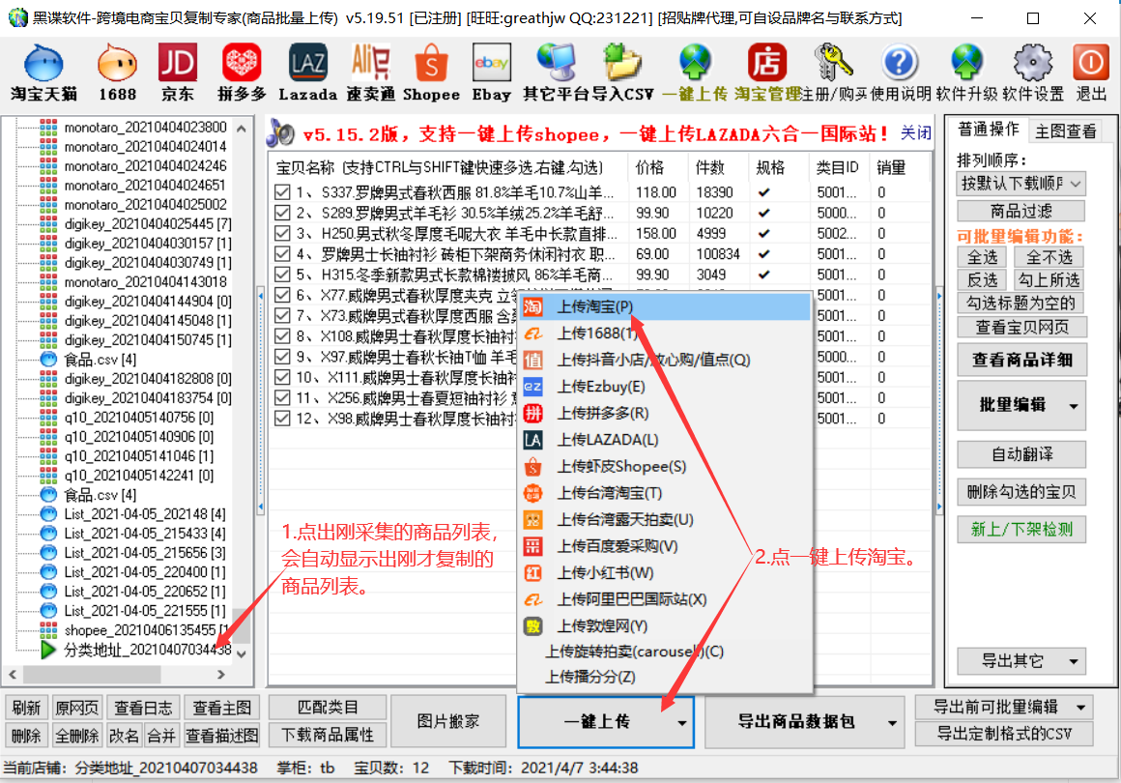1121x783 pixels.
Task: Click the 查看商品详细 button
Action: coord(1021,360)
